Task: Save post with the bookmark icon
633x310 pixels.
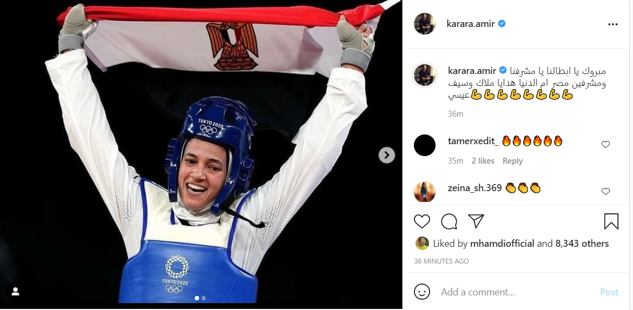Action: 611,221
